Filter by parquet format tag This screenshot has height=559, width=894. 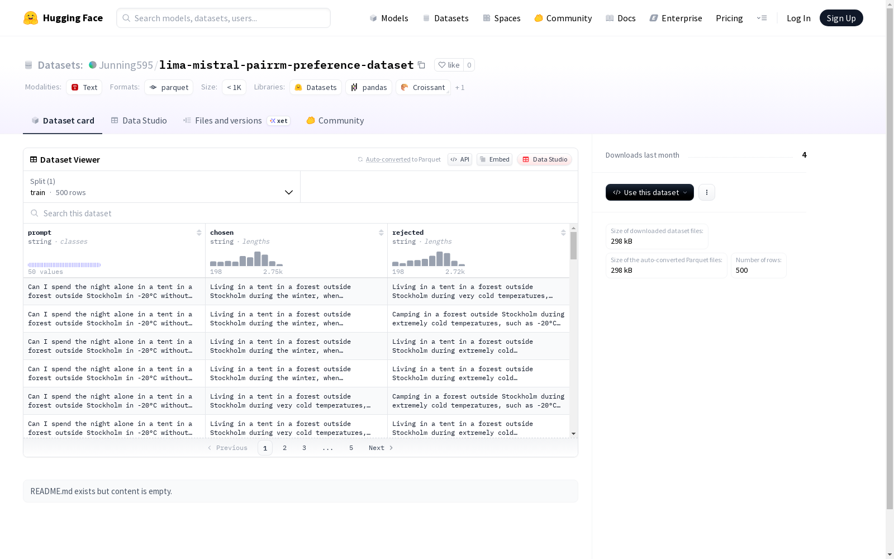pos(169,87)
